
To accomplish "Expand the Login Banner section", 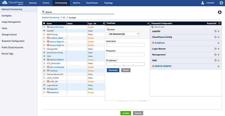I will pyautogui.click(x=215, y=49).
